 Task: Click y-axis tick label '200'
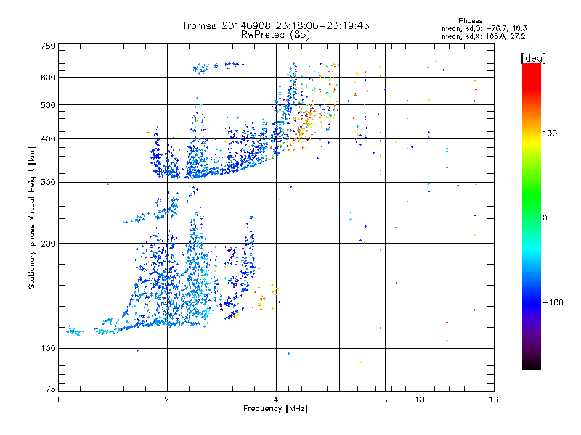click(48, 244)
